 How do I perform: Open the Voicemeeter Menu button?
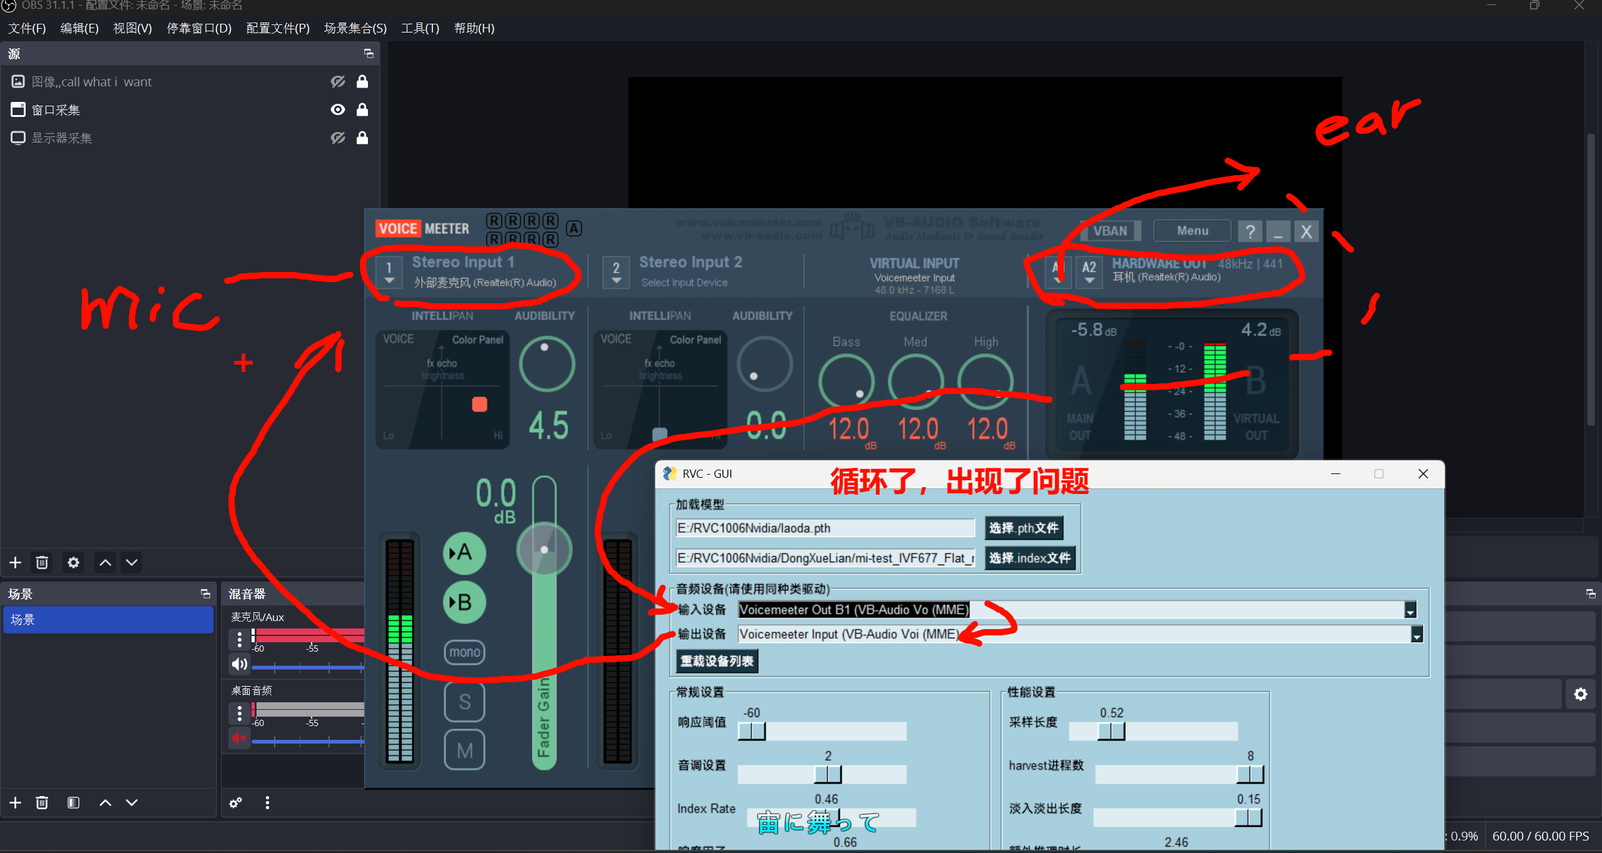pos(1192,231)
